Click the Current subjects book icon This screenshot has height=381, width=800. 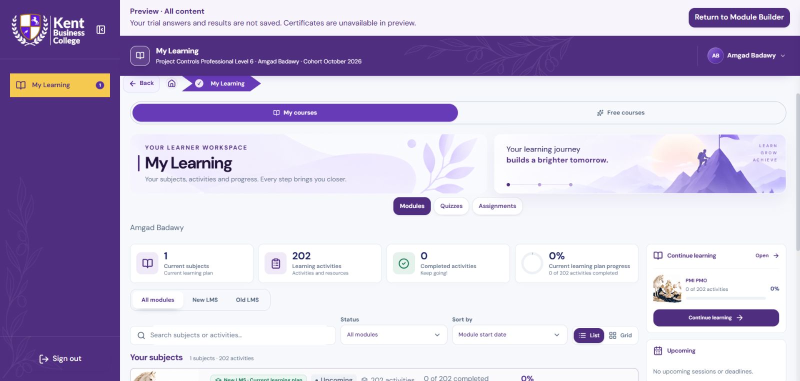(147, 263)
